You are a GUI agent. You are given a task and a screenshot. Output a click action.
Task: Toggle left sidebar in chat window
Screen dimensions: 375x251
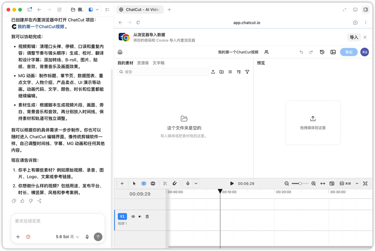point(29,10)
